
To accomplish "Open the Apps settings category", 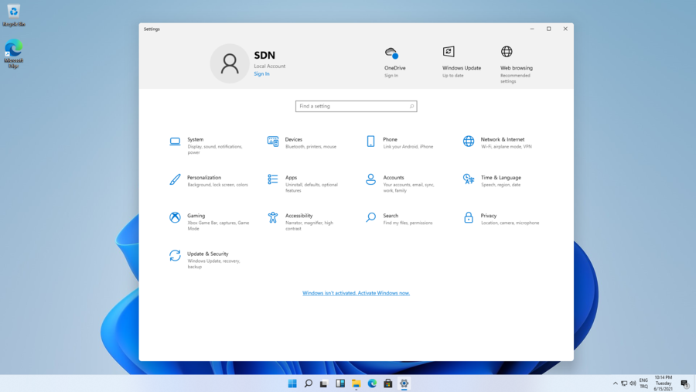I will 291,178.
